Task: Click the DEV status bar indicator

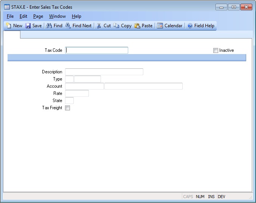Action: click(x=222, y=197)
